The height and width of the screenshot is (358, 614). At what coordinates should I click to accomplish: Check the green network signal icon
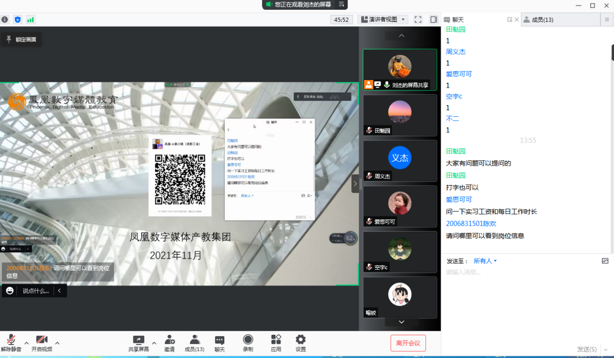(x=31, y=20)
